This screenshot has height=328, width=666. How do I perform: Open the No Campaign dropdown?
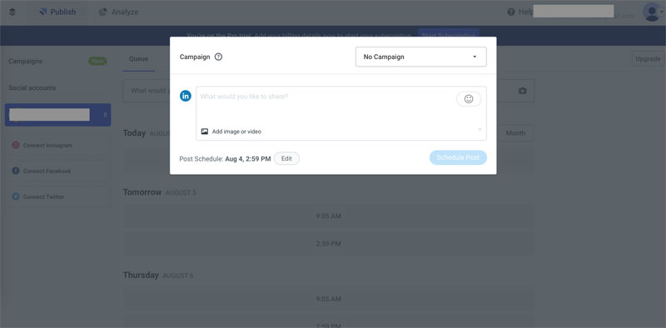(x=421, y=57)
